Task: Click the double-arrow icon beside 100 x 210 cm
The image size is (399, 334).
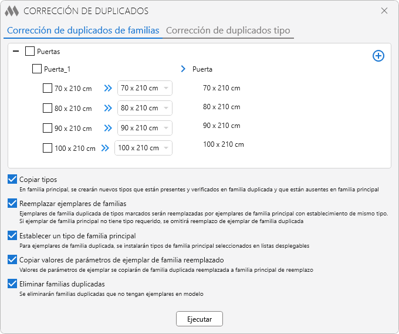Action: (104, 149)
